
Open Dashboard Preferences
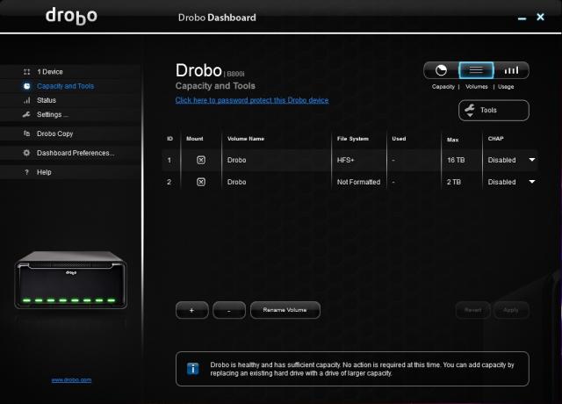pyautogui.click(x=70, y=153)
